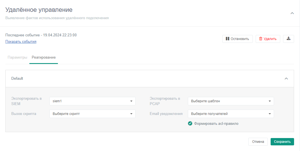Click the siem1 dropdown arrow
The width and height of the screenshot is (300, 151).
[131, 101]
